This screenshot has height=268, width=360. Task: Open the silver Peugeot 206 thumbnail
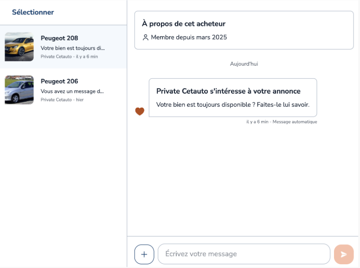[x=19, y=90]
